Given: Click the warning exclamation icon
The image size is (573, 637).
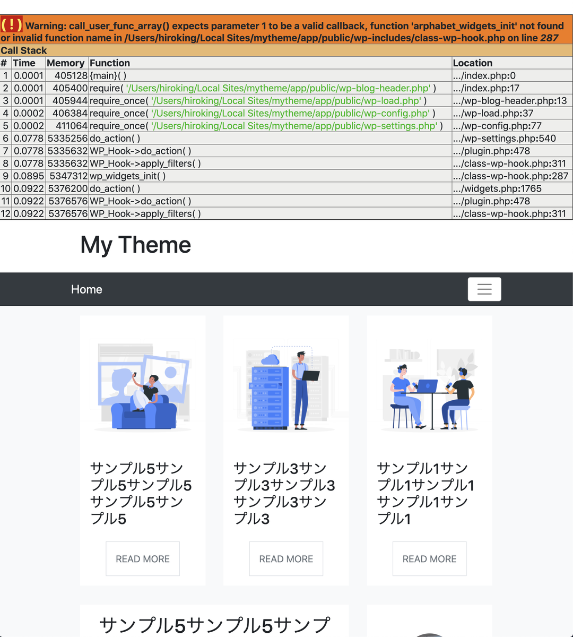Looking at the screenshot, I should tap(12, 24).
